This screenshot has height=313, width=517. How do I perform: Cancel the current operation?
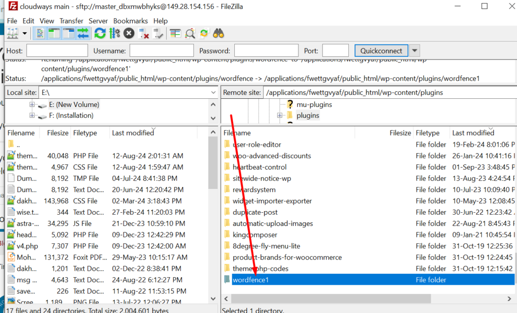(x=128, y=34)
